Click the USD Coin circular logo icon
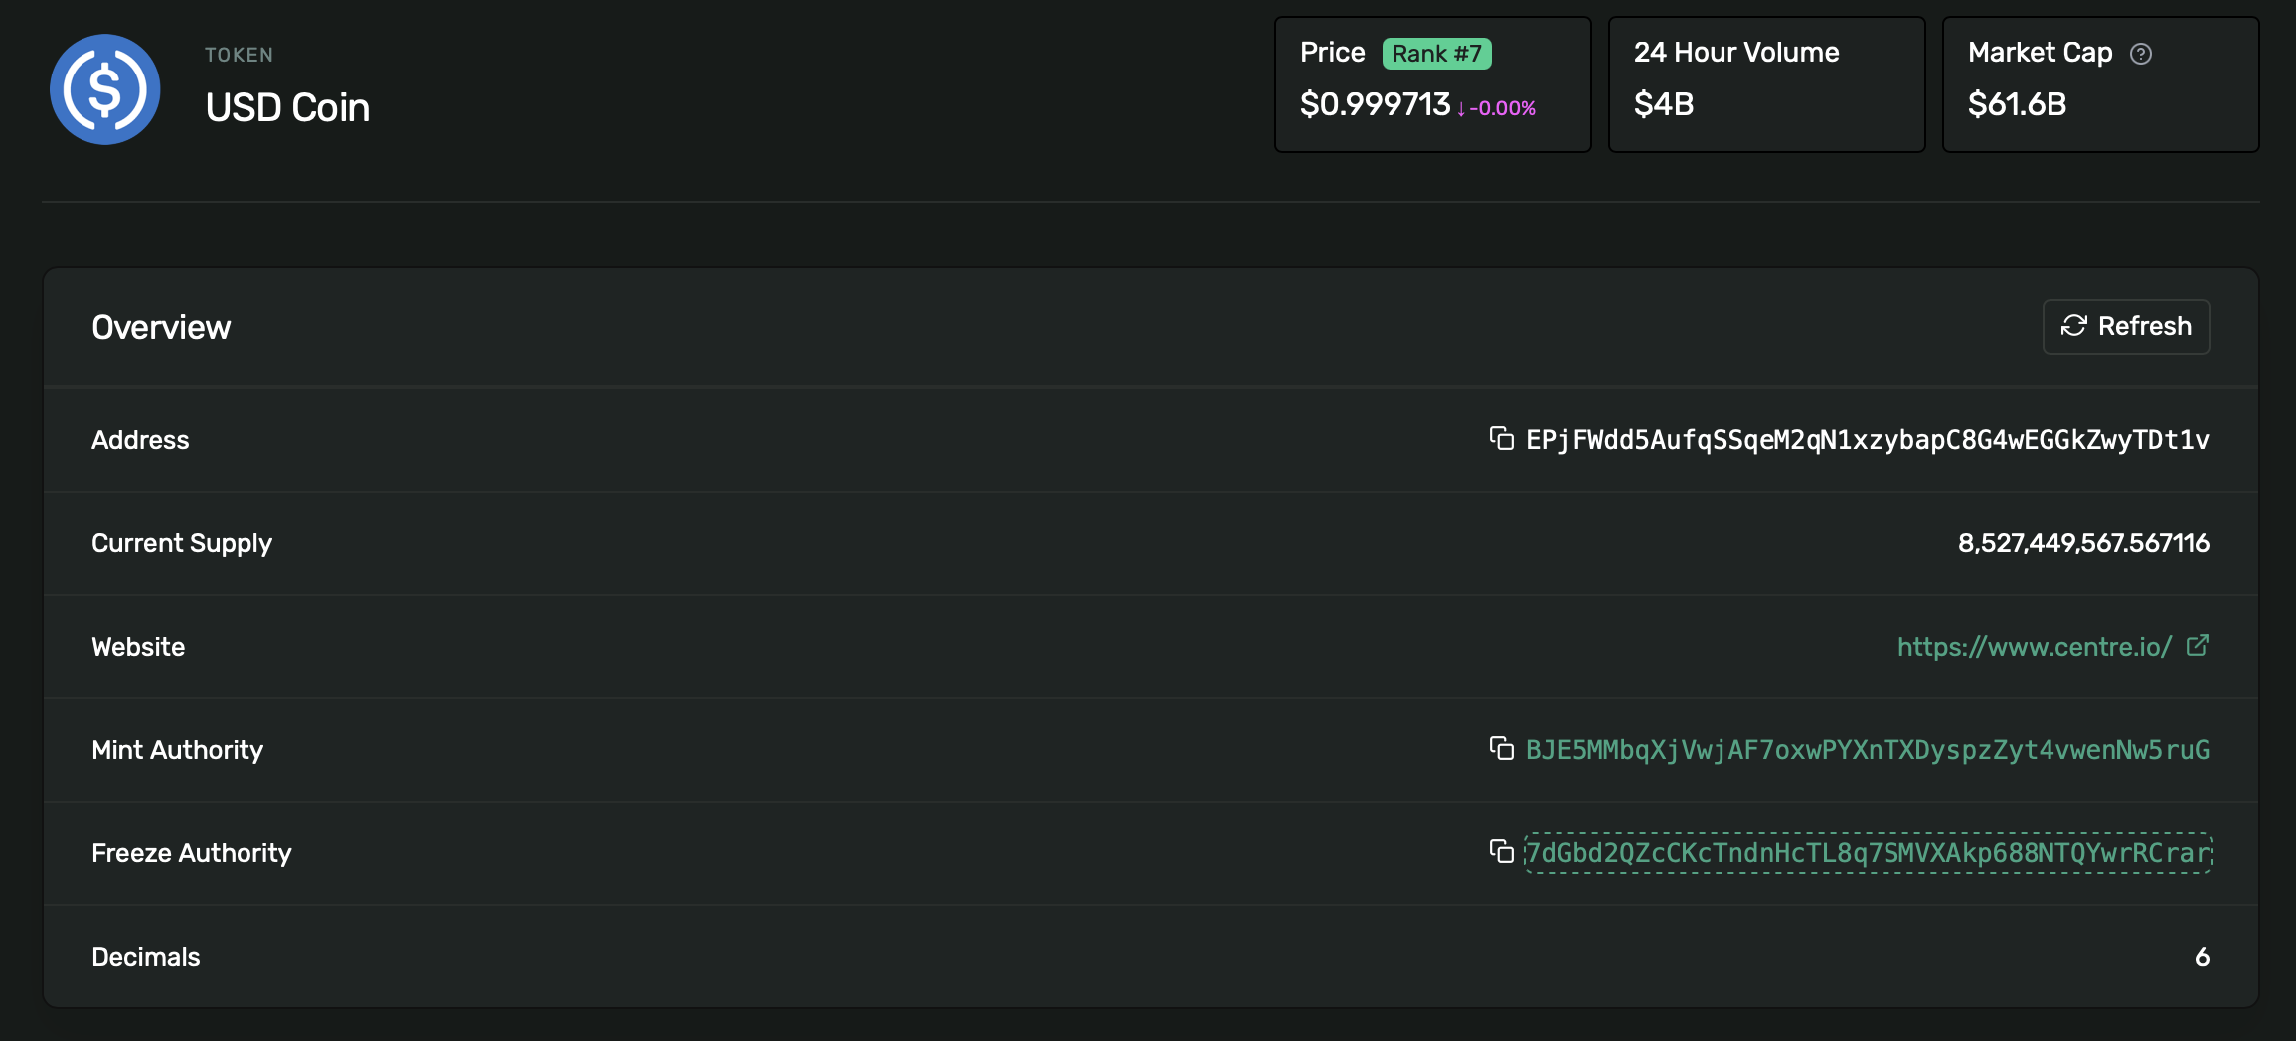The image size is (2296, 1041). click(104, 88)
